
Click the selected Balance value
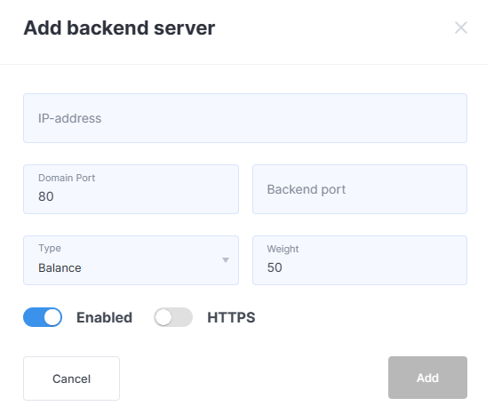coord(60,268)
